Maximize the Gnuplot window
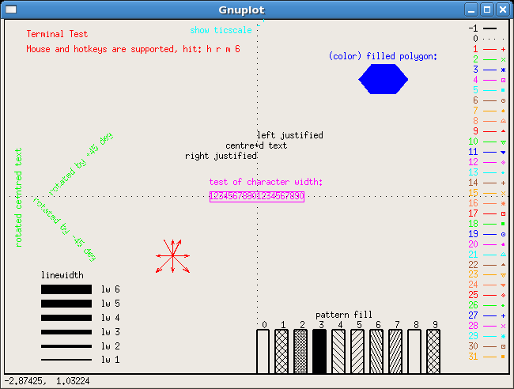This screenshot has width=514, height=389. tap(487, 9)
